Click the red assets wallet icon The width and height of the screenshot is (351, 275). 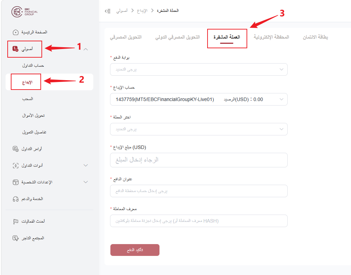(15, 49)
